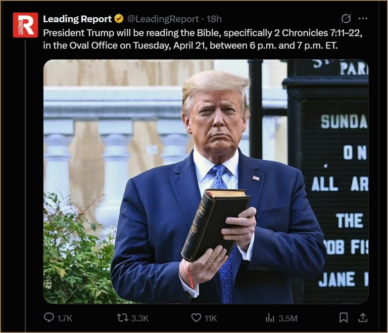Enlarge the attached Trump Bible photo
The image size is (388, 333).
[206, 182]
